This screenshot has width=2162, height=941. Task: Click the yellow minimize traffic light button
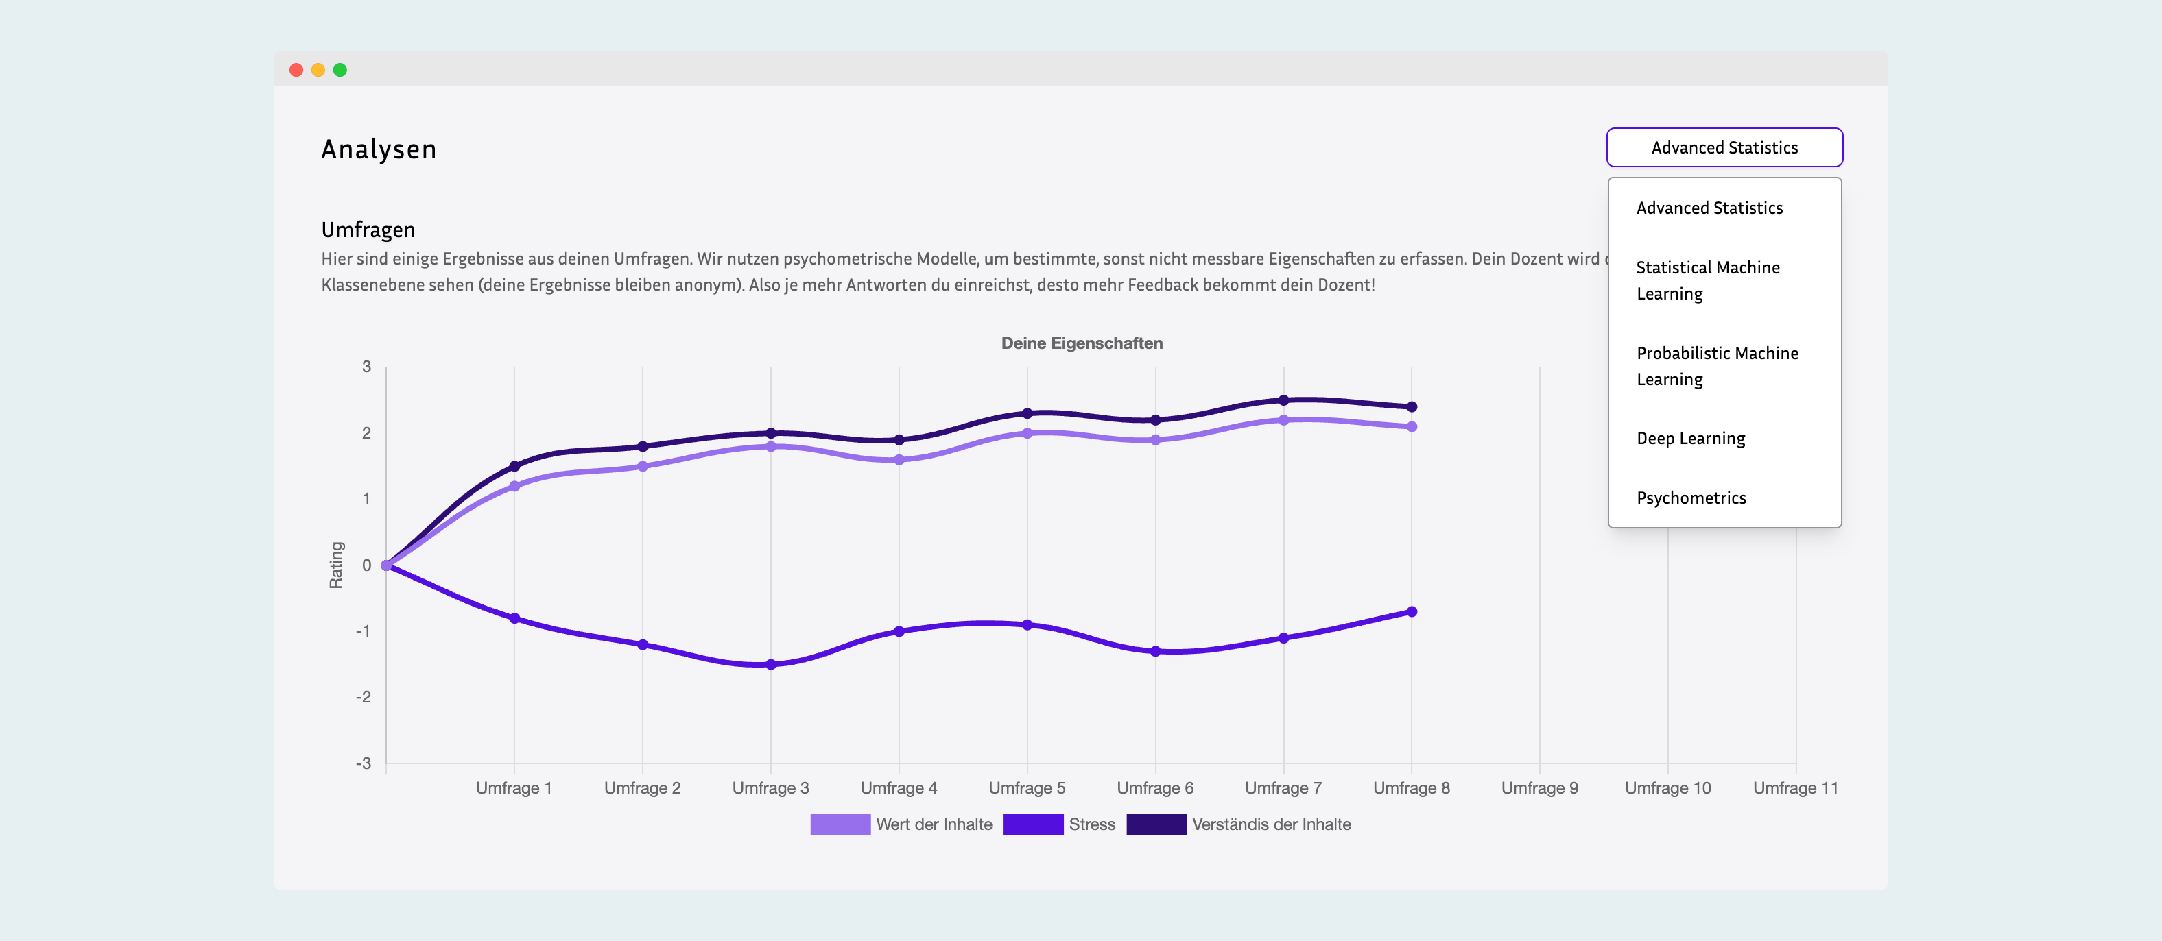318,71
